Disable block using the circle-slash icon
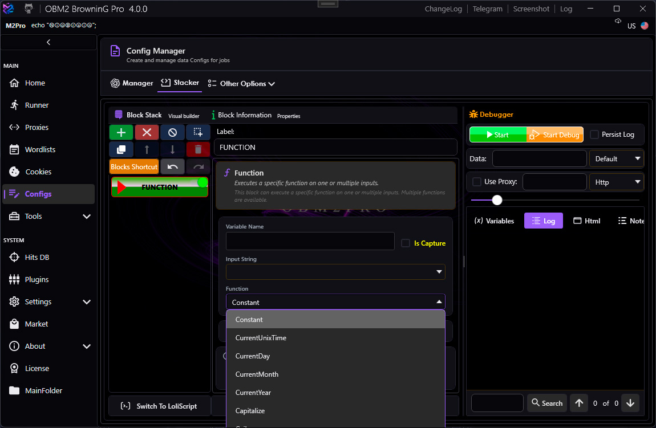The image size is (656, 428). tap(172, 132)
